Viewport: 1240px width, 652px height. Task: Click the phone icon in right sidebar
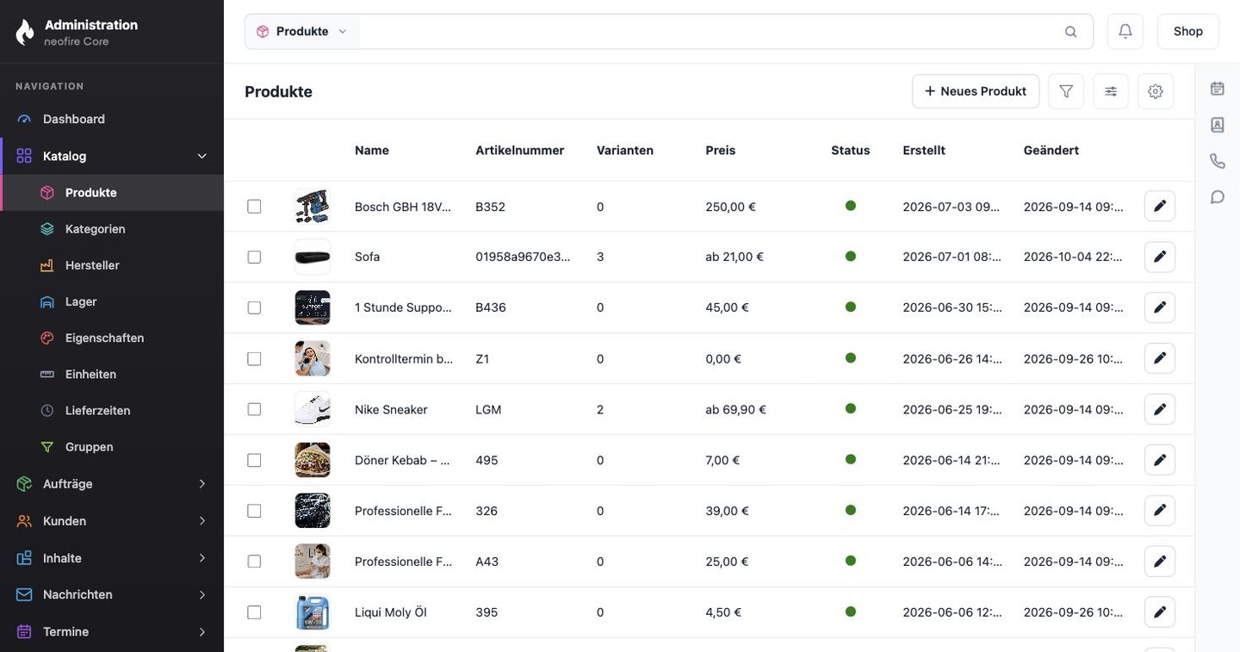coord(1218,161)
